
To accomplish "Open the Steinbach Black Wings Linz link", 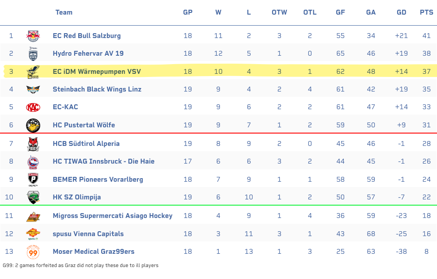I will coord(97,89).
